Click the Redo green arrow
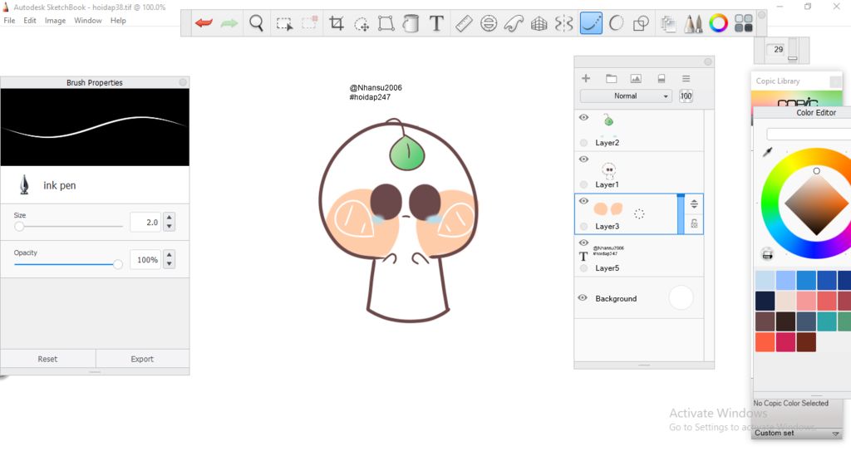Image resolution: width=851 pixels, height=451 pixels. [229, 23]
